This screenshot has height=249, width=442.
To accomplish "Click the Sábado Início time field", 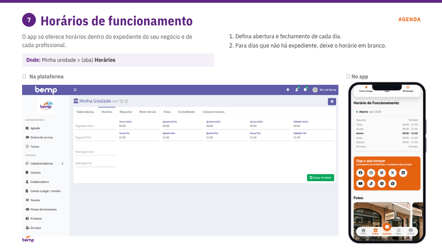I will [x=314, y=125].
